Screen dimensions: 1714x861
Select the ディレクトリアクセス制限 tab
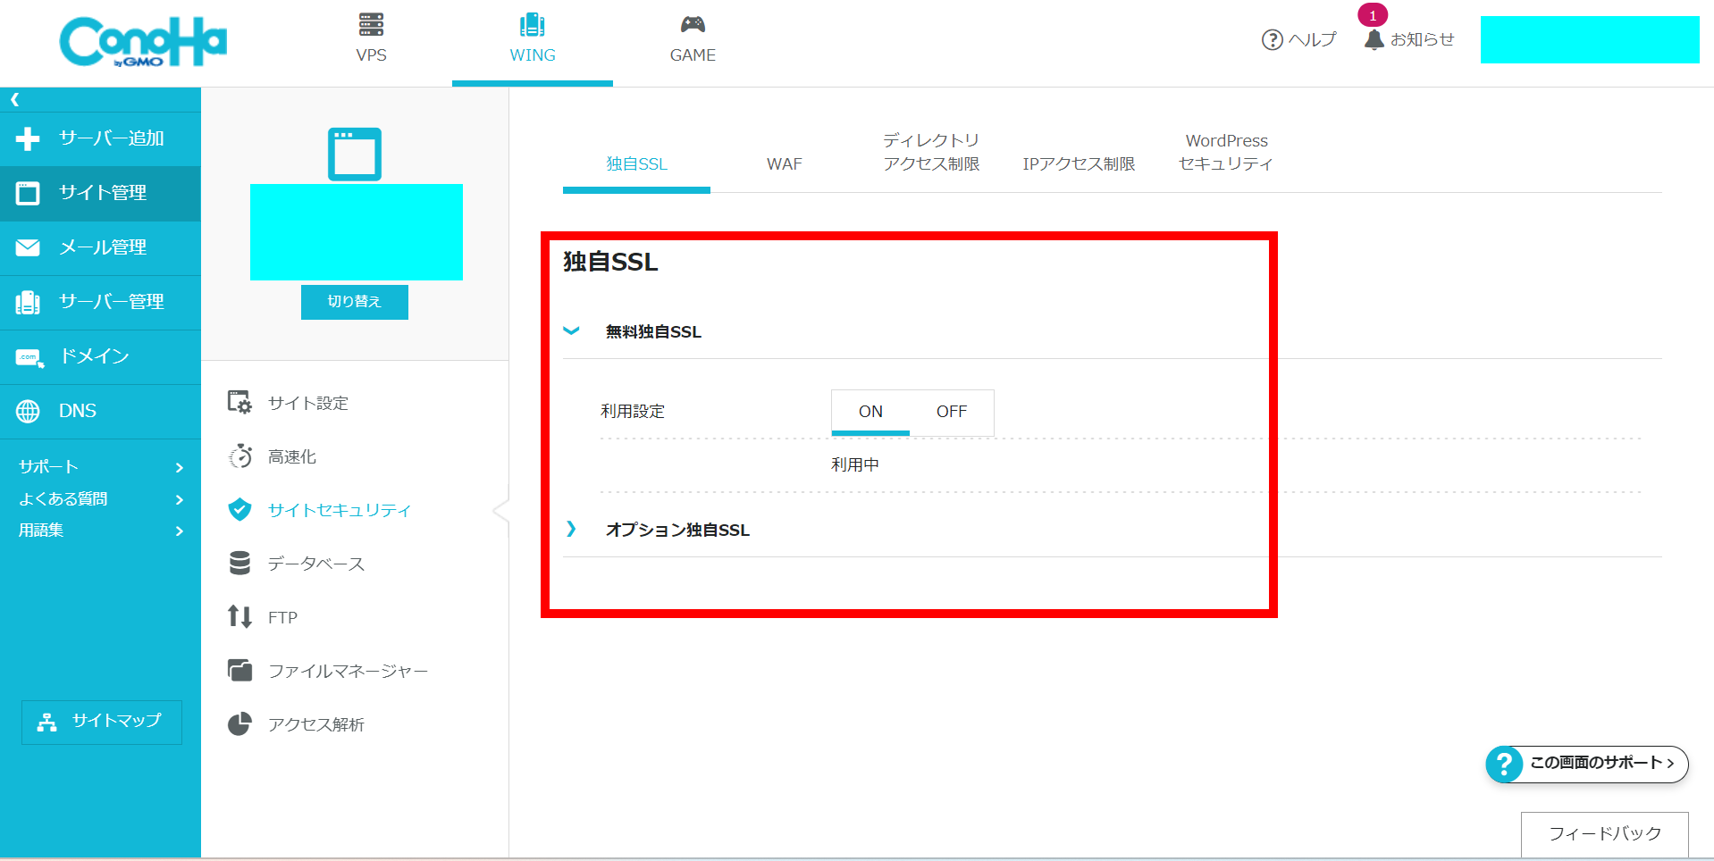(x=931, y=152)
